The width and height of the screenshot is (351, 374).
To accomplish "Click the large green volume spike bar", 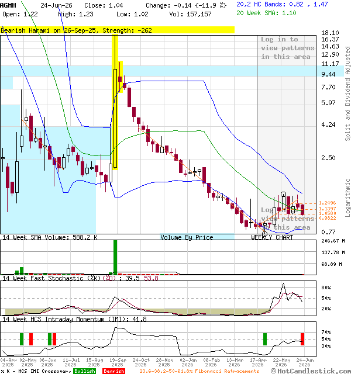I will 115,257.
